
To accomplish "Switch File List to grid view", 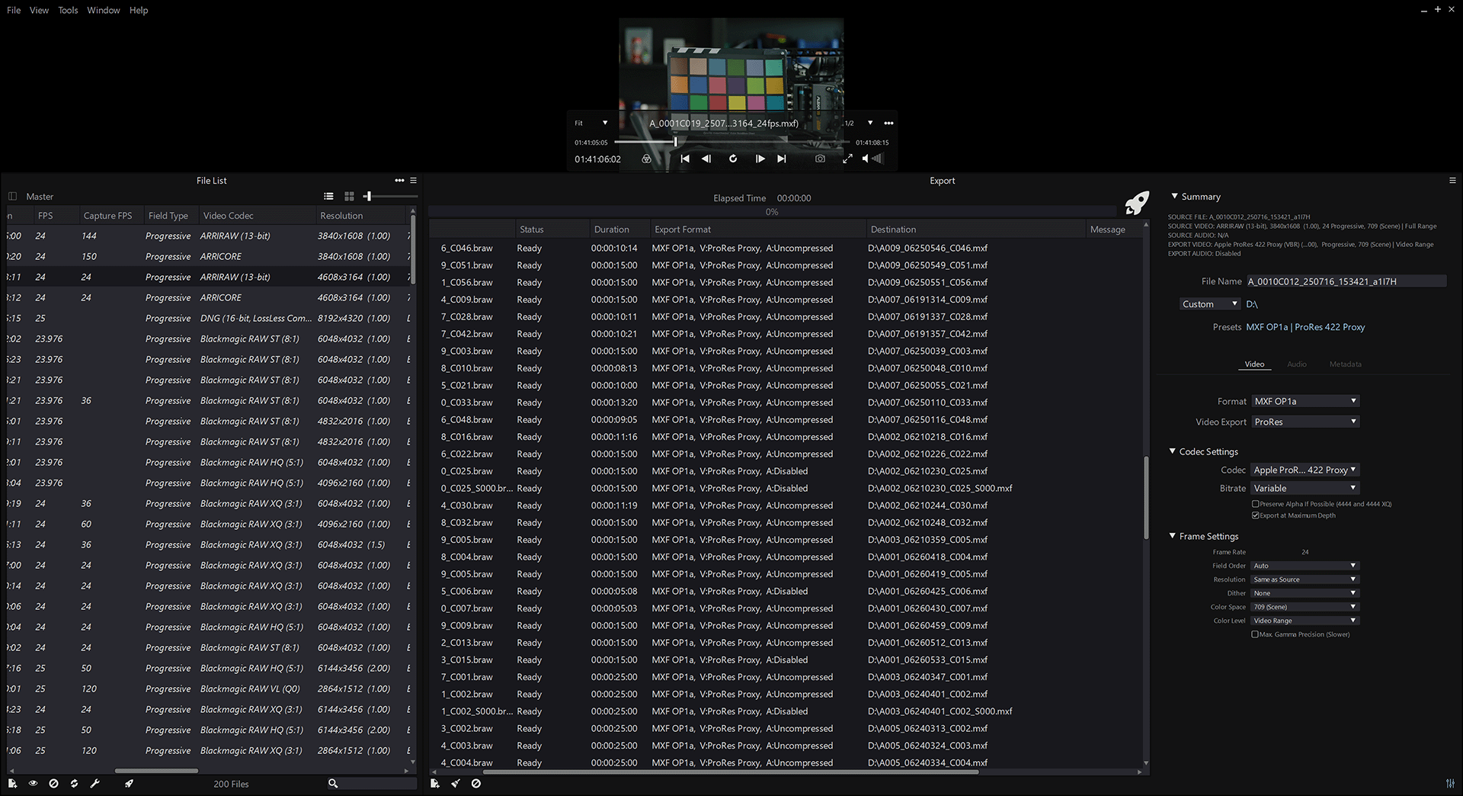I will coord(349,197).
